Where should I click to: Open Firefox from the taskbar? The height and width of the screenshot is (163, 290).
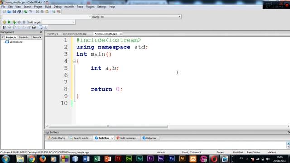[x=43, y=159]
